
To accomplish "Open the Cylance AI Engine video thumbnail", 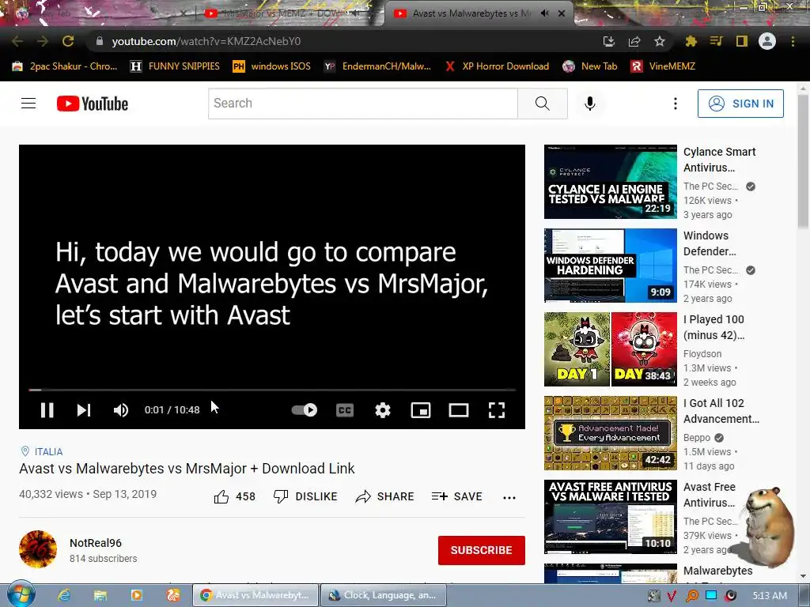I will click(610, 182).
